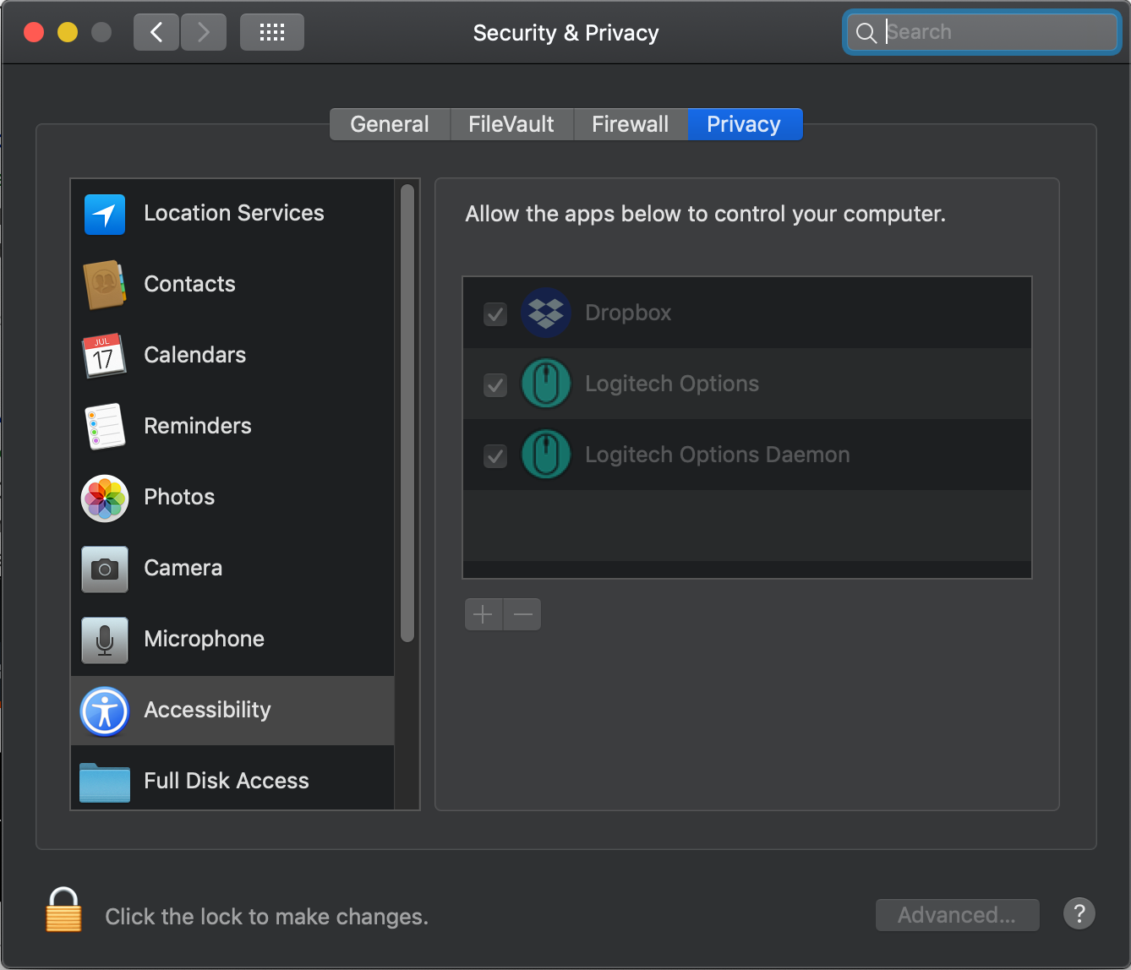Go forward with the right chevron
Image resolution: width=1131 pixels, height=970 pixels.
pos(204,33)
